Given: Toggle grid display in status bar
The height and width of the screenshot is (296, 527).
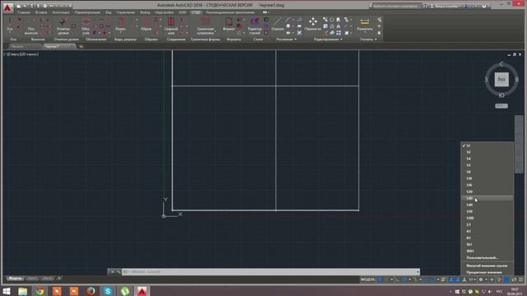Looking at the screenshot, I should pos(380,280).
